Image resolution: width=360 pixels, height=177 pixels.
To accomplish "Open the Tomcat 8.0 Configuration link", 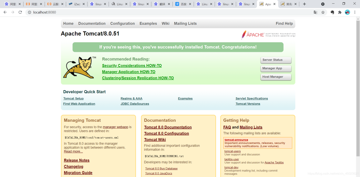I will (166, 134).
